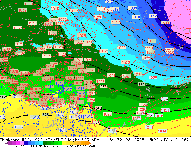
Task: Click the '594' legend value
Action: click(x=86, y=146)
